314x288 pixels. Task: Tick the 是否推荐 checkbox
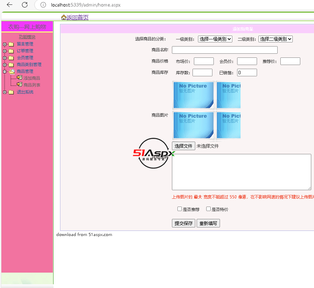(179, 209)
